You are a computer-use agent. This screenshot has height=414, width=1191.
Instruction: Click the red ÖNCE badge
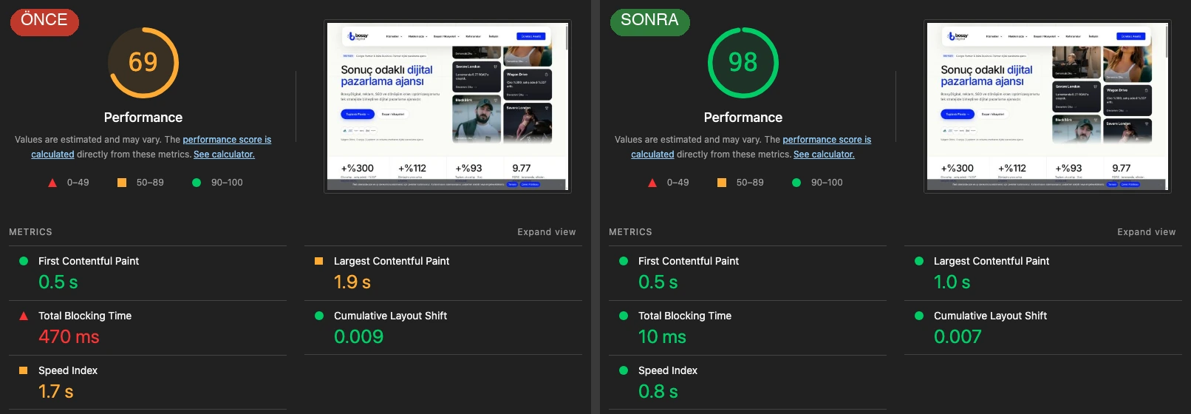[x=44, y=21]
